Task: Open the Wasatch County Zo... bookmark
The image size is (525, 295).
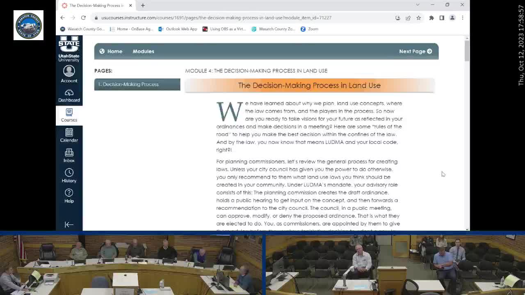Action: pyautogui.click(x=274, y=29)
